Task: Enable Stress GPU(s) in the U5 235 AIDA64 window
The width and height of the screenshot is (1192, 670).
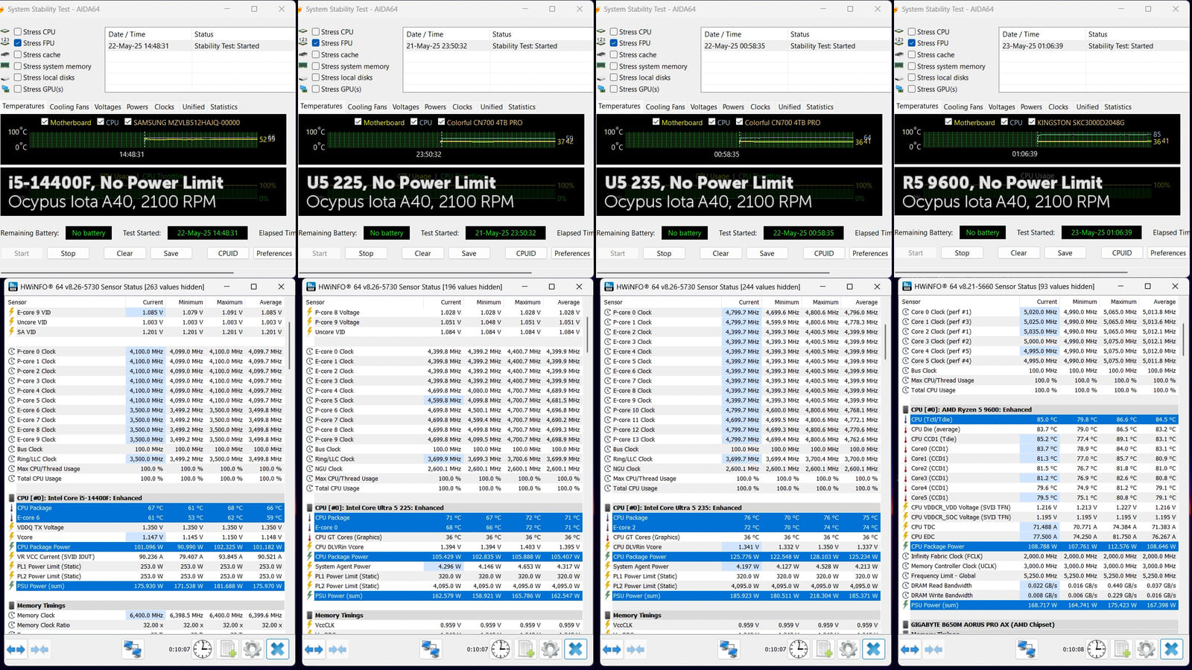Action: coord(614,89)
